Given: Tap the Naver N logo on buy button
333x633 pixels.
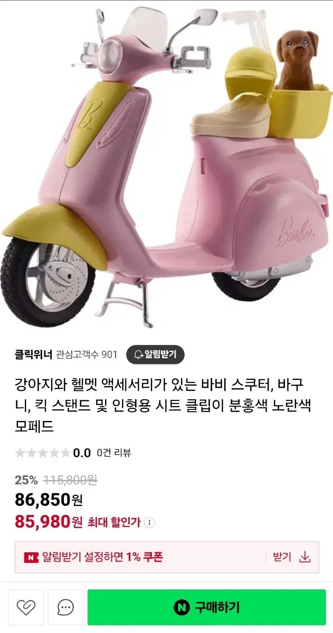Looking at the screenshot, I should [182, 608].
